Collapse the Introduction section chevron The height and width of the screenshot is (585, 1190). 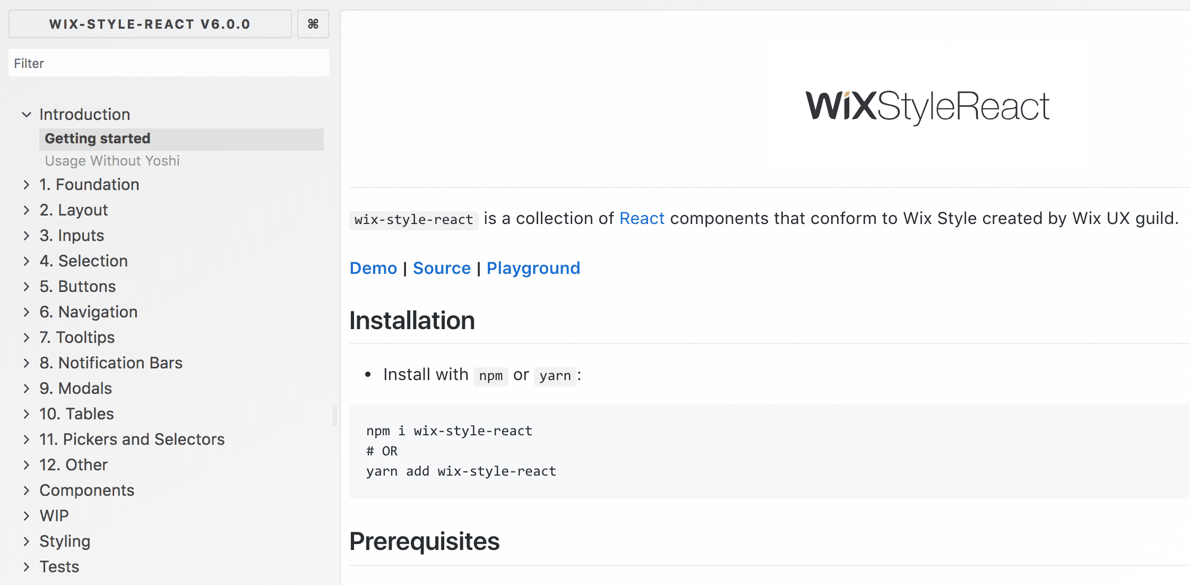[x=27, y=114]
